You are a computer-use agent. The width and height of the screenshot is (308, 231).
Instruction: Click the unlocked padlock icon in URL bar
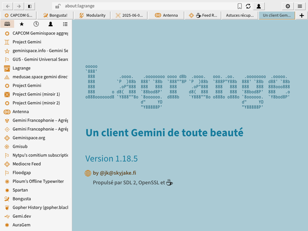[x=58, y=6]
